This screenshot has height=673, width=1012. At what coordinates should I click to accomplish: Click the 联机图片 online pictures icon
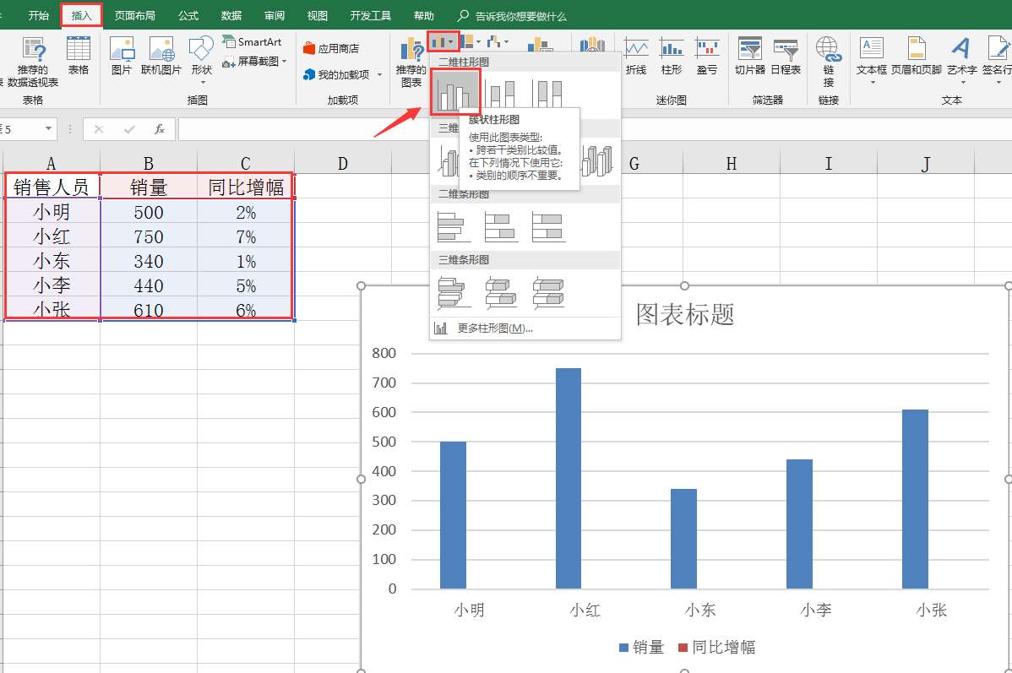161,49
